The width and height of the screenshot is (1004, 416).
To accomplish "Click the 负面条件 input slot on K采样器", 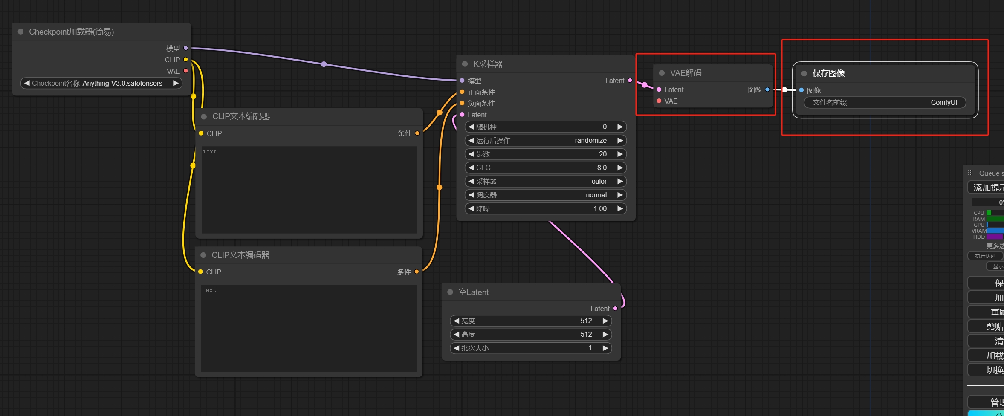I will pos(462,103).
